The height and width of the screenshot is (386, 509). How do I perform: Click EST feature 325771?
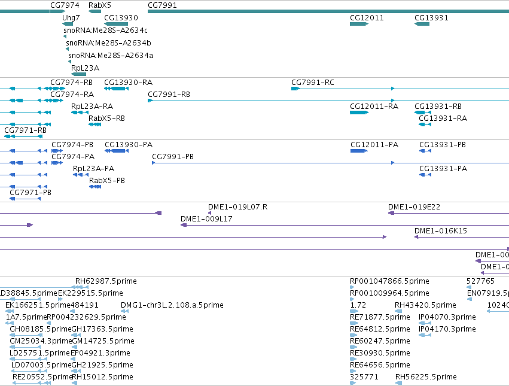(364, 377)
